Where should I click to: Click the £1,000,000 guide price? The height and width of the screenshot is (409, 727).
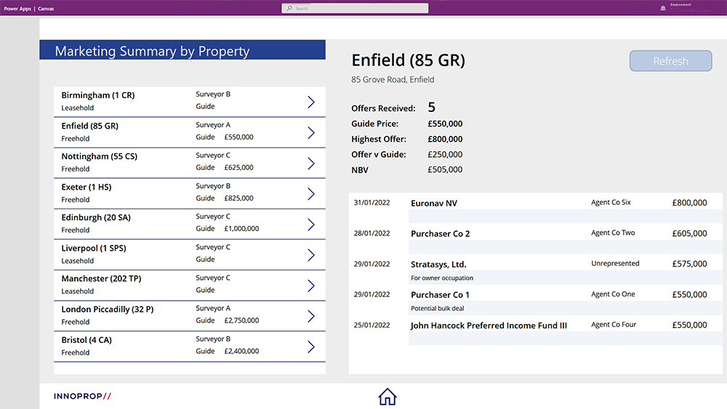click(241, 228)
